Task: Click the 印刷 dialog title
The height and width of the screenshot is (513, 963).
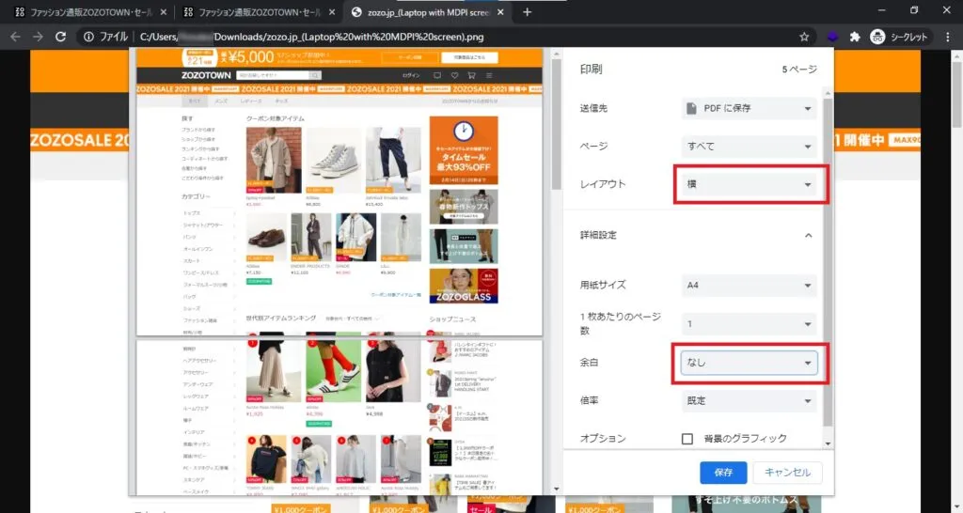Action: pyautogui.click(x=591, y=70)
